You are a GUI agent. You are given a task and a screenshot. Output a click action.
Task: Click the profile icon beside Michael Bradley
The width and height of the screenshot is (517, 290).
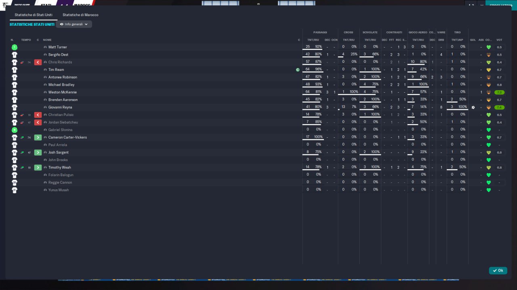point(45,85)
